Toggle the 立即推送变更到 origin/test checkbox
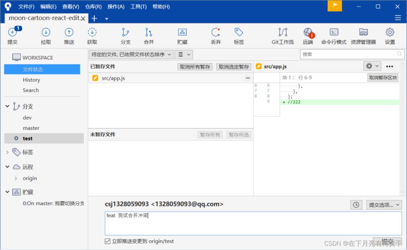Screen dimensions: 407x250 [x=107, y=241]
